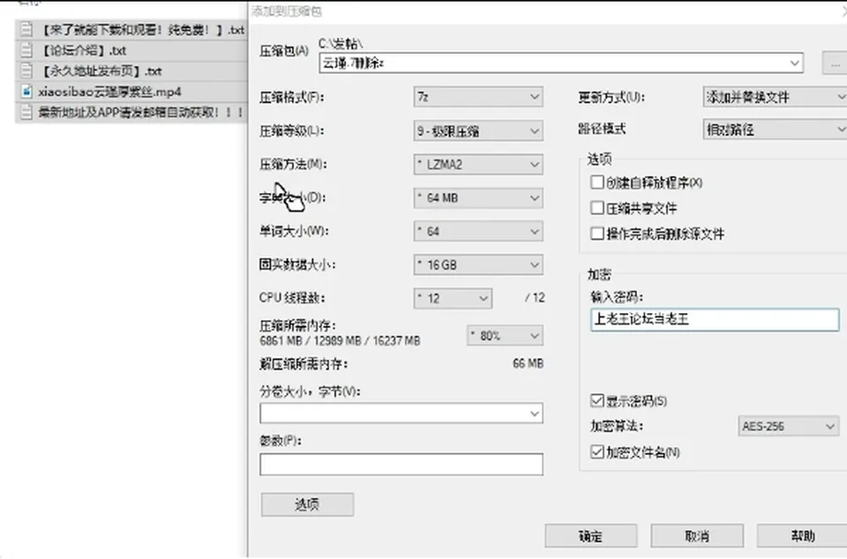Expand the 分卷大小 combo box

tap(401, 414)
